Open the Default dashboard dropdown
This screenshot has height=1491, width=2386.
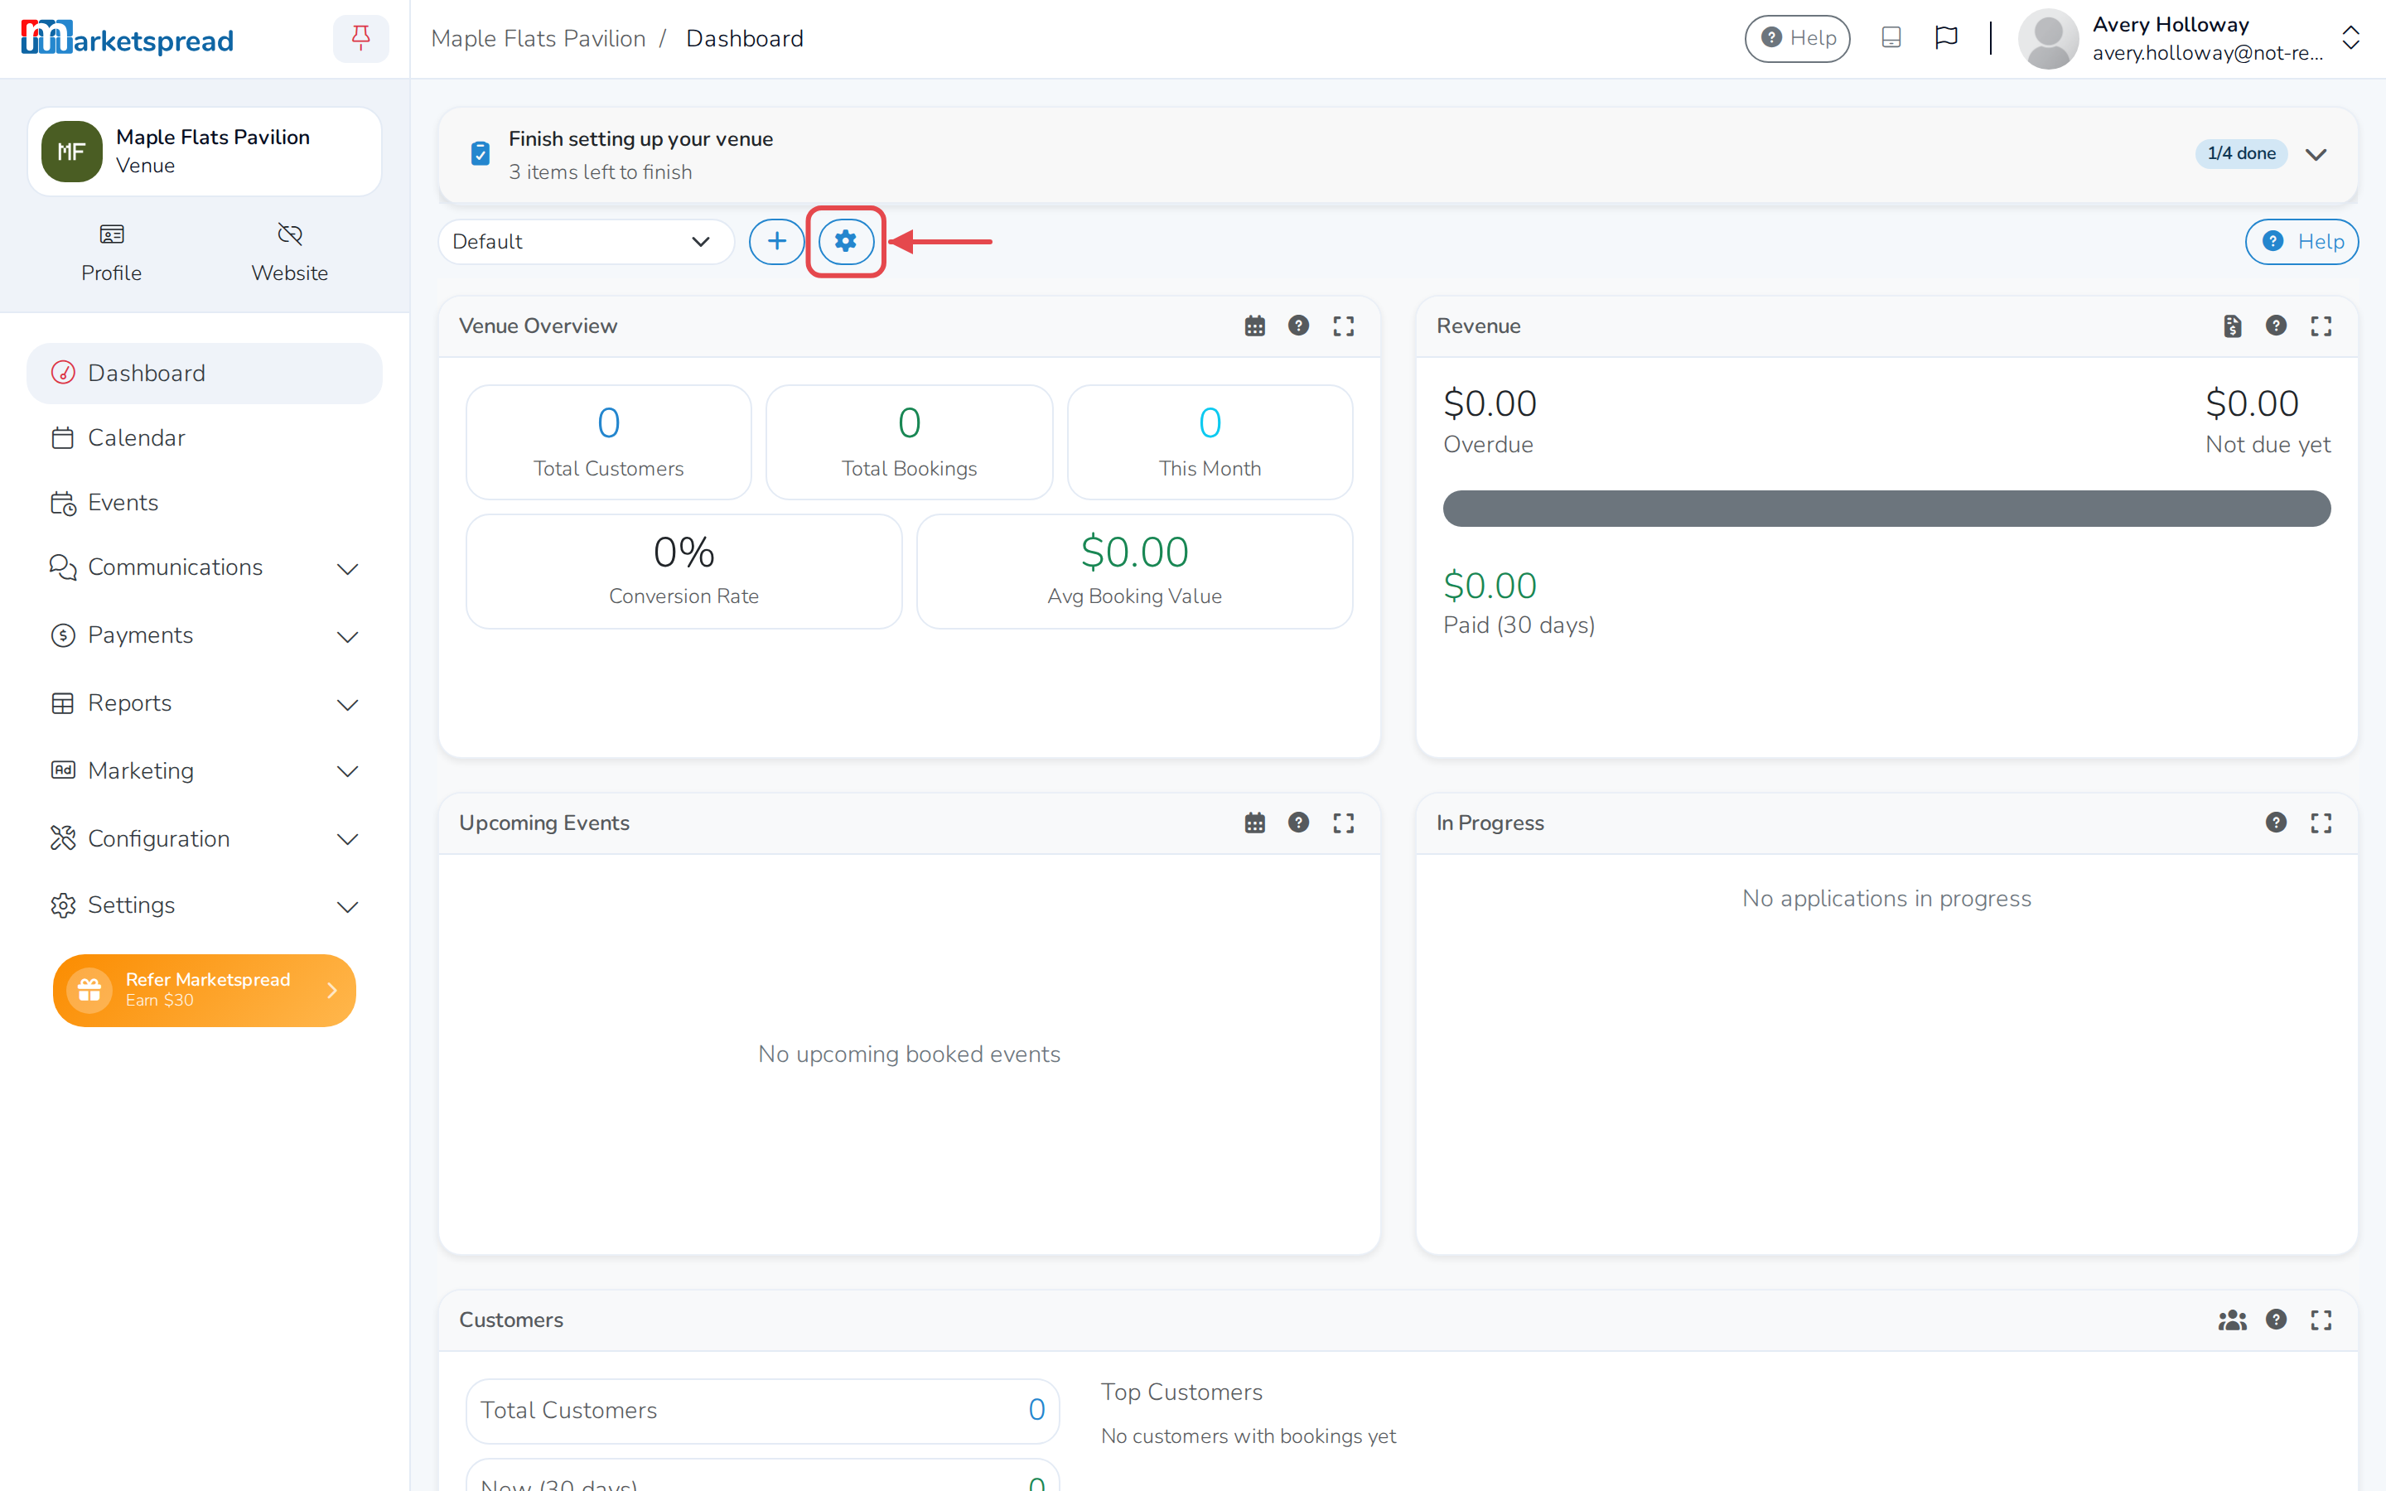586,242
